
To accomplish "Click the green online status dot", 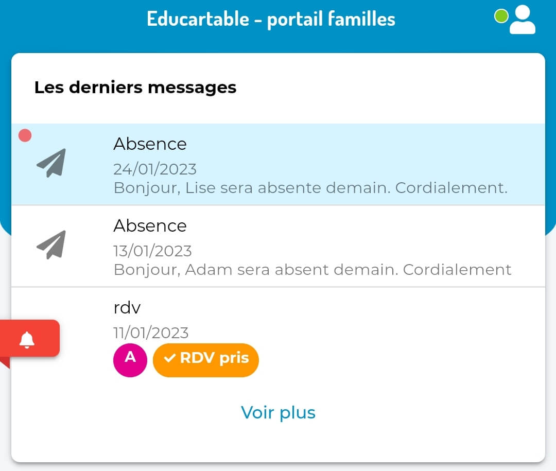I will tap(501, 16).
